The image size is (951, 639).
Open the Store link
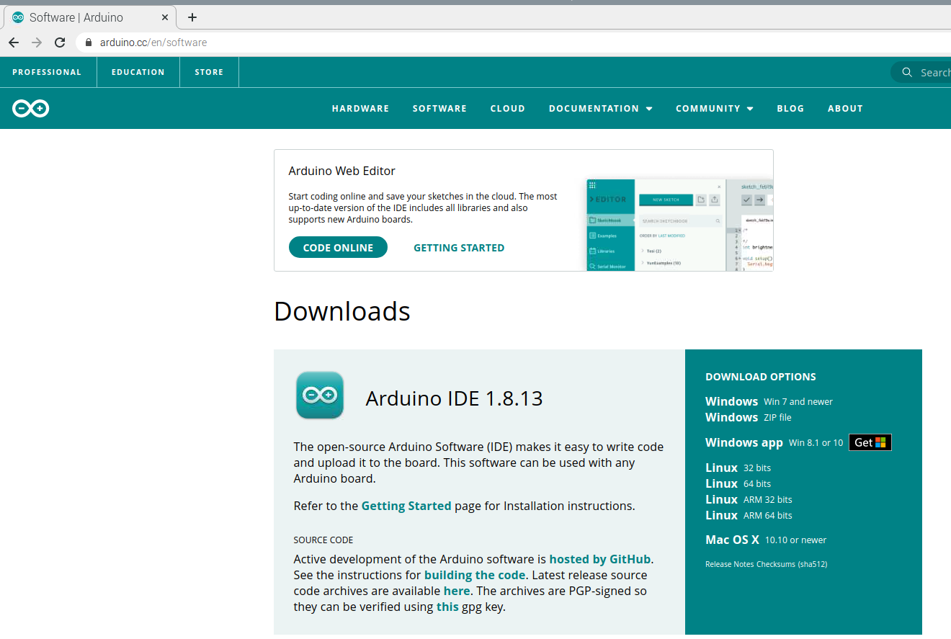(x=209, y=72)
